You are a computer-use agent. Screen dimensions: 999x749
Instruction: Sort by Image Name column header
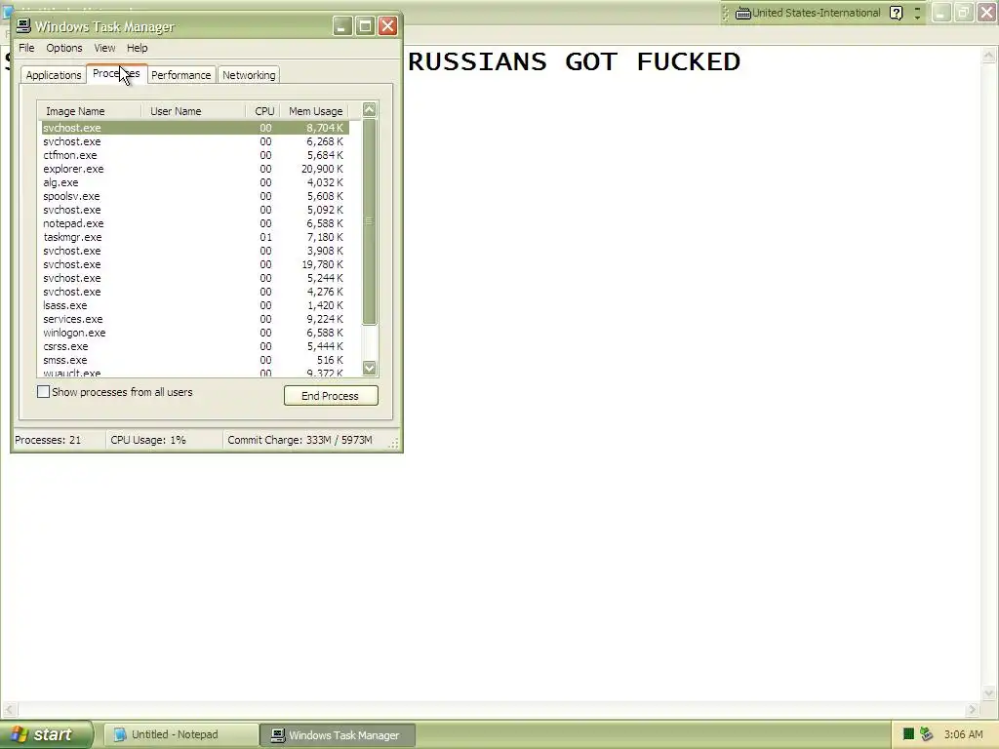click(x=89, y=111)
